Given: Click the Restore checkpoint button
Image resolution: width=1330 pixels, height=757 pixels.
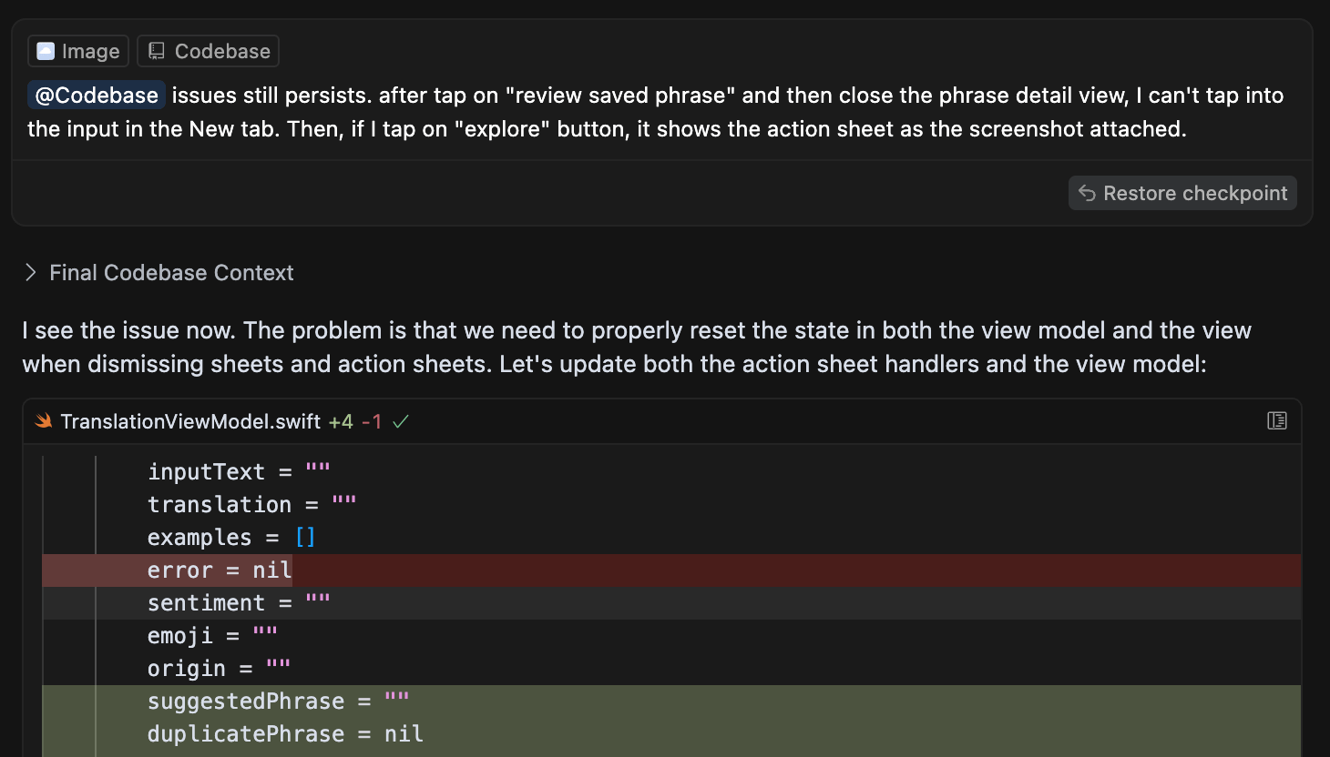Looking at the screenshot, I should [1182, 193].
